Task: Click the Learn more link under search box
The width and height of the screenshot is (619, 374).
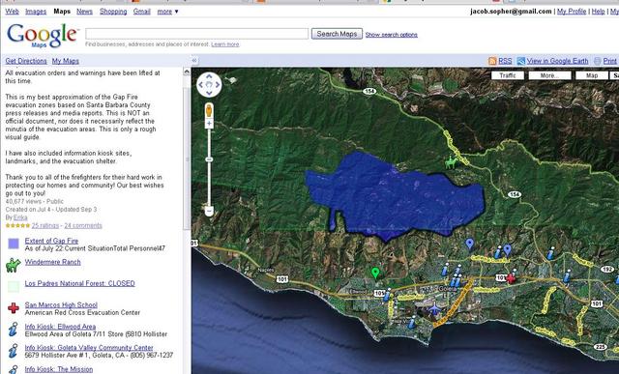Action: [225, 44]
